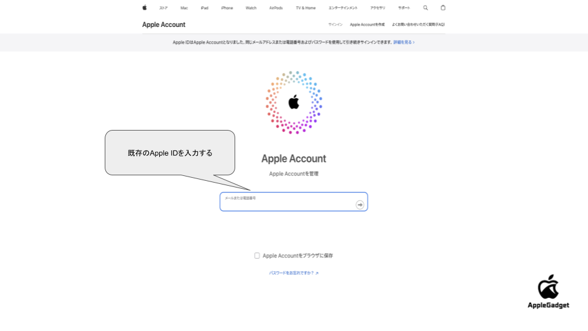Check Apple Accountをブラウザに保存 checkbox
The width and height of the screenshot is (588, 331).
point(257,256)
